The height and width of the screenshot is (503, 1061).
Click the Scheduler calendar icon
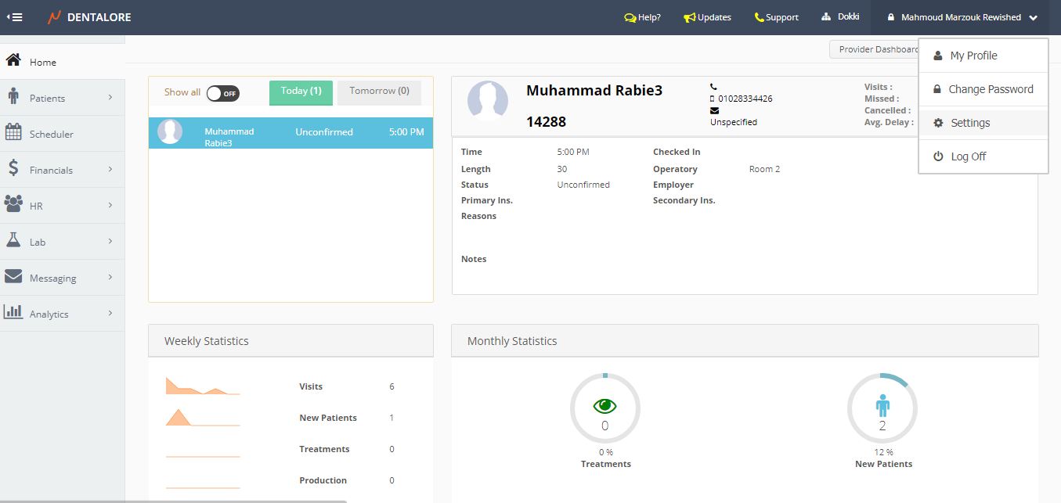13,133
